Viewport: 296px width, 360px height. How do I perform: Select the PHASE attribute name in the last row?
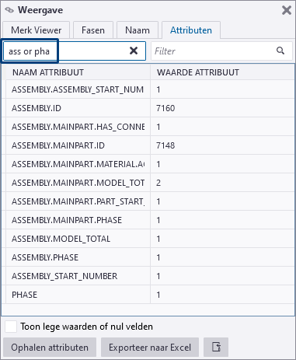[x=25, y=295]
